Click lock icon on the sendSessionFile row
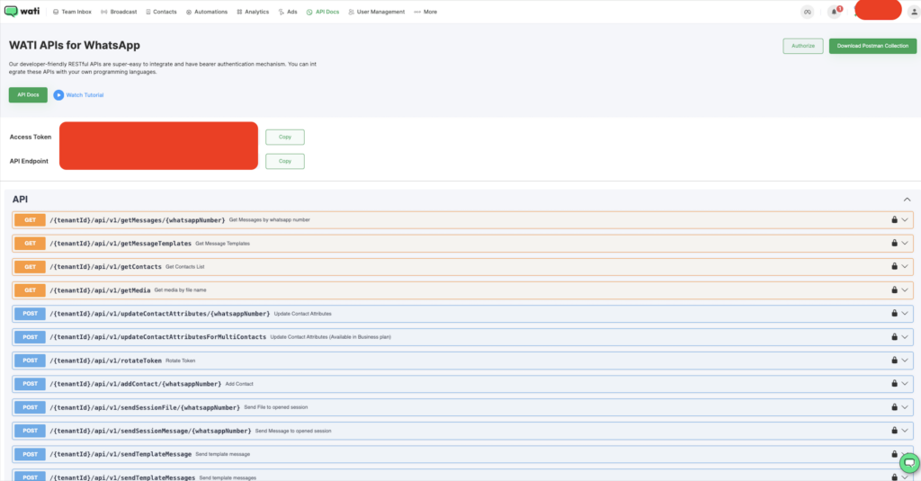This screenshot has height=481, width=921. pyautogui.click(x=895, y=407)
